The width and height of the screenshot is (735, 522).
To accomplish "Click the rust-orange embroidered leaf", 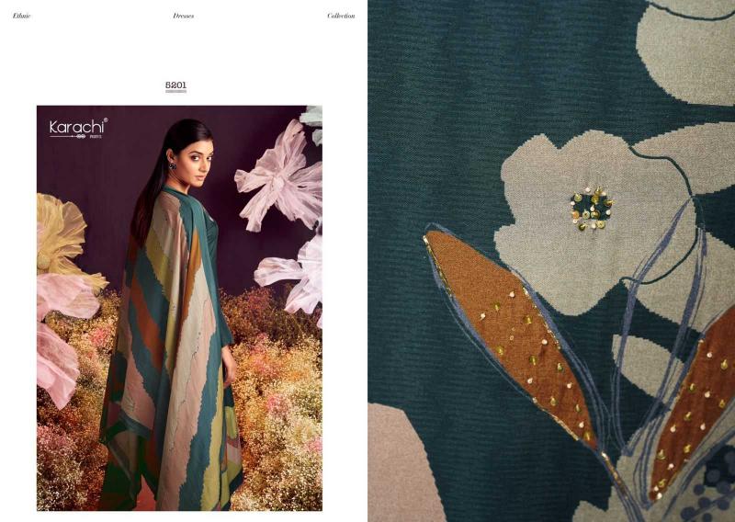I will (510, 333).
